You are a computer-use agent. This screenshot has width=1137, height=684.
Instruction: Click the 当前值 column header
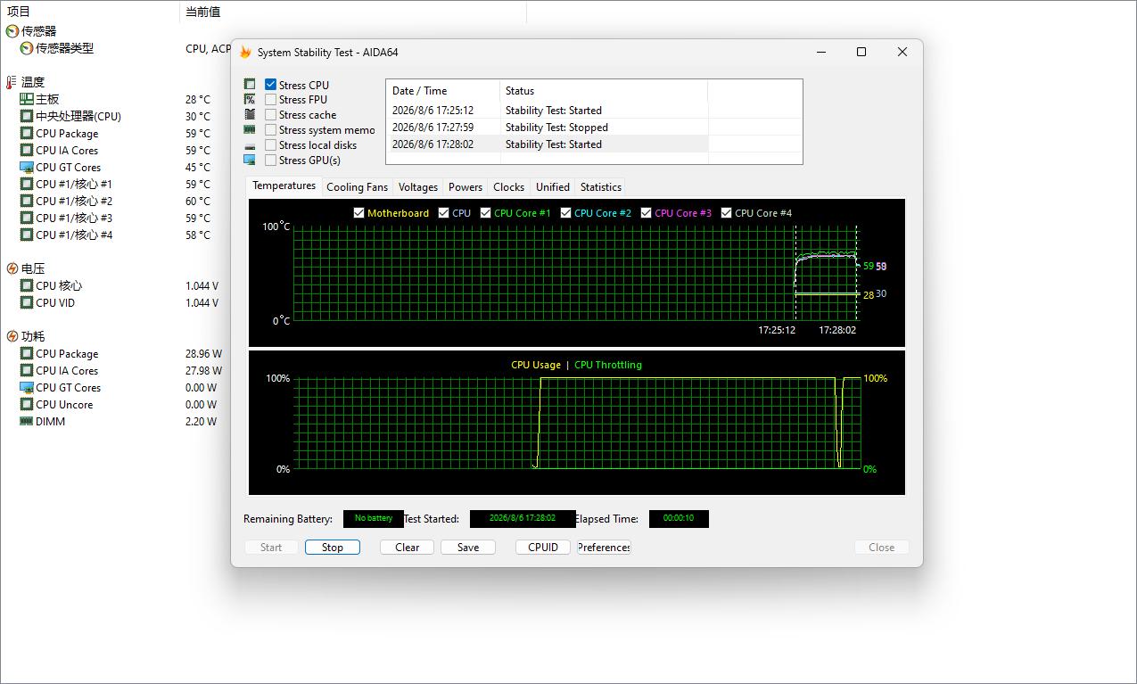click(353, 12)
